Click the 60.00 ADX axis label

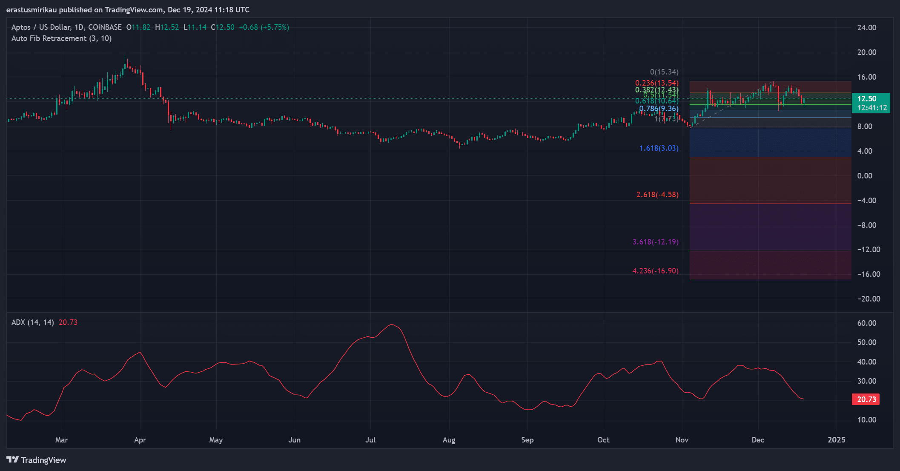(x=867, y=323)
